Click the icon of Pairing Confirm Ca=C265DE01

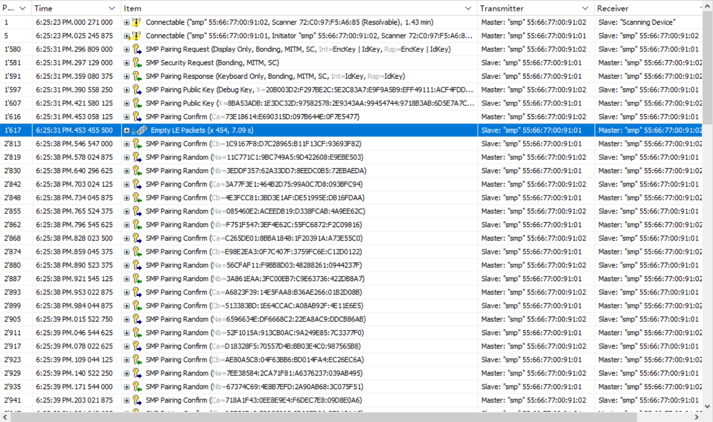click(x=136, y=238)
